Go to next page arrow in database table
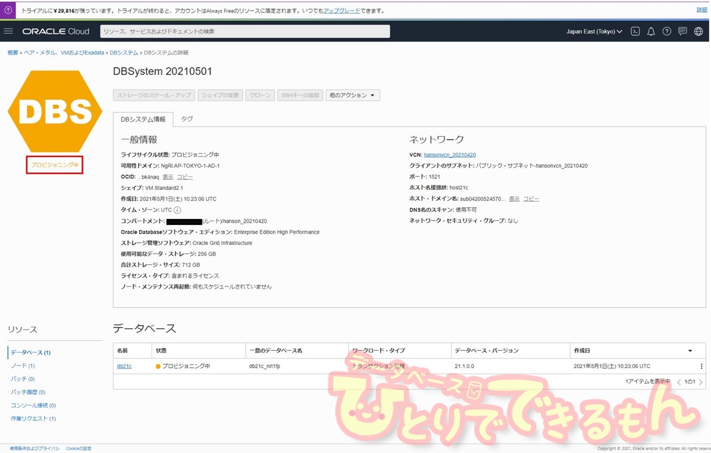 point(701,382)
